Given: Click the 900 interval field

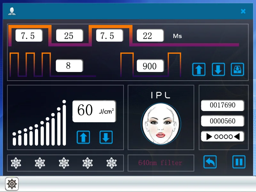Looking at the screenshot, I should click(x=150, y=66).
